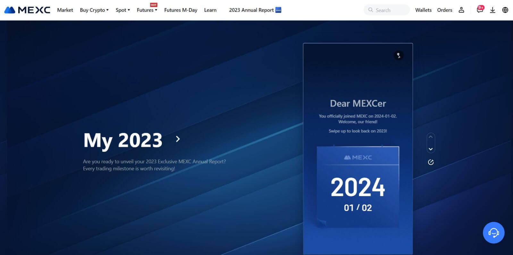Open the Learn menu item
The width and height of the screenshot is (513, 255).
pos(210,10)
